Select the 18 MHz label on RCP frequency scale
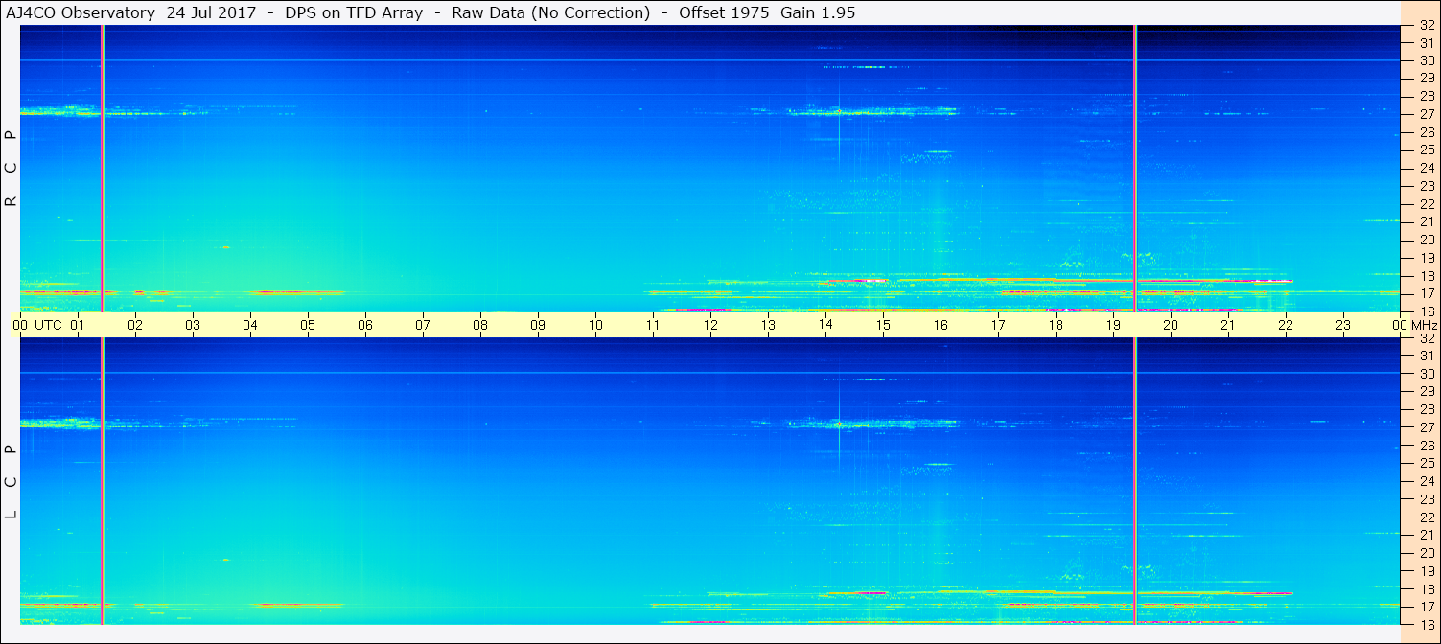The height and width of the screenshot is (644, 1441). coord(1427,276)
